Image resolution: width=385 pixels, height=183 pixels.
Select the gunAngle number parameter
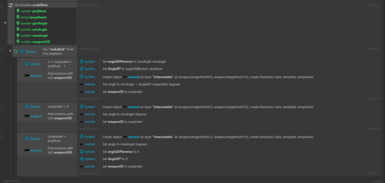34,23
